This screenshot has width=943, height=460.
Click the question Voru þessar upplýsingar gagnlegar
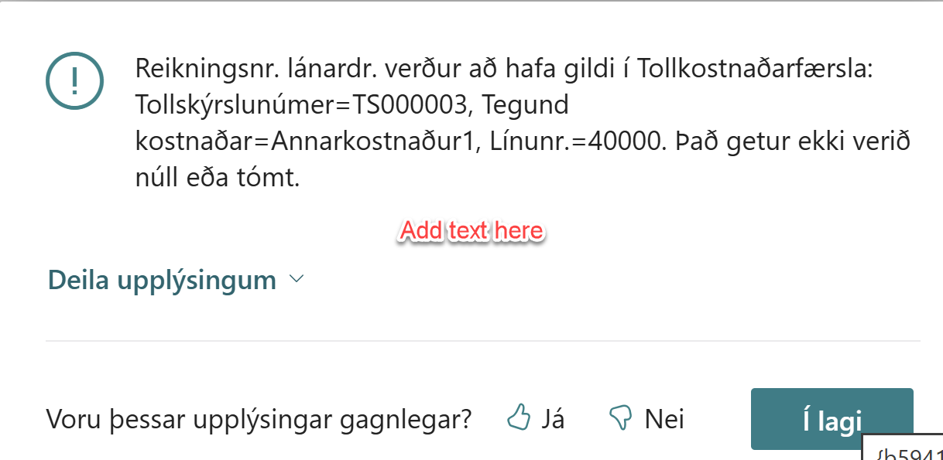pyautogui.click(x=259, y=419)
